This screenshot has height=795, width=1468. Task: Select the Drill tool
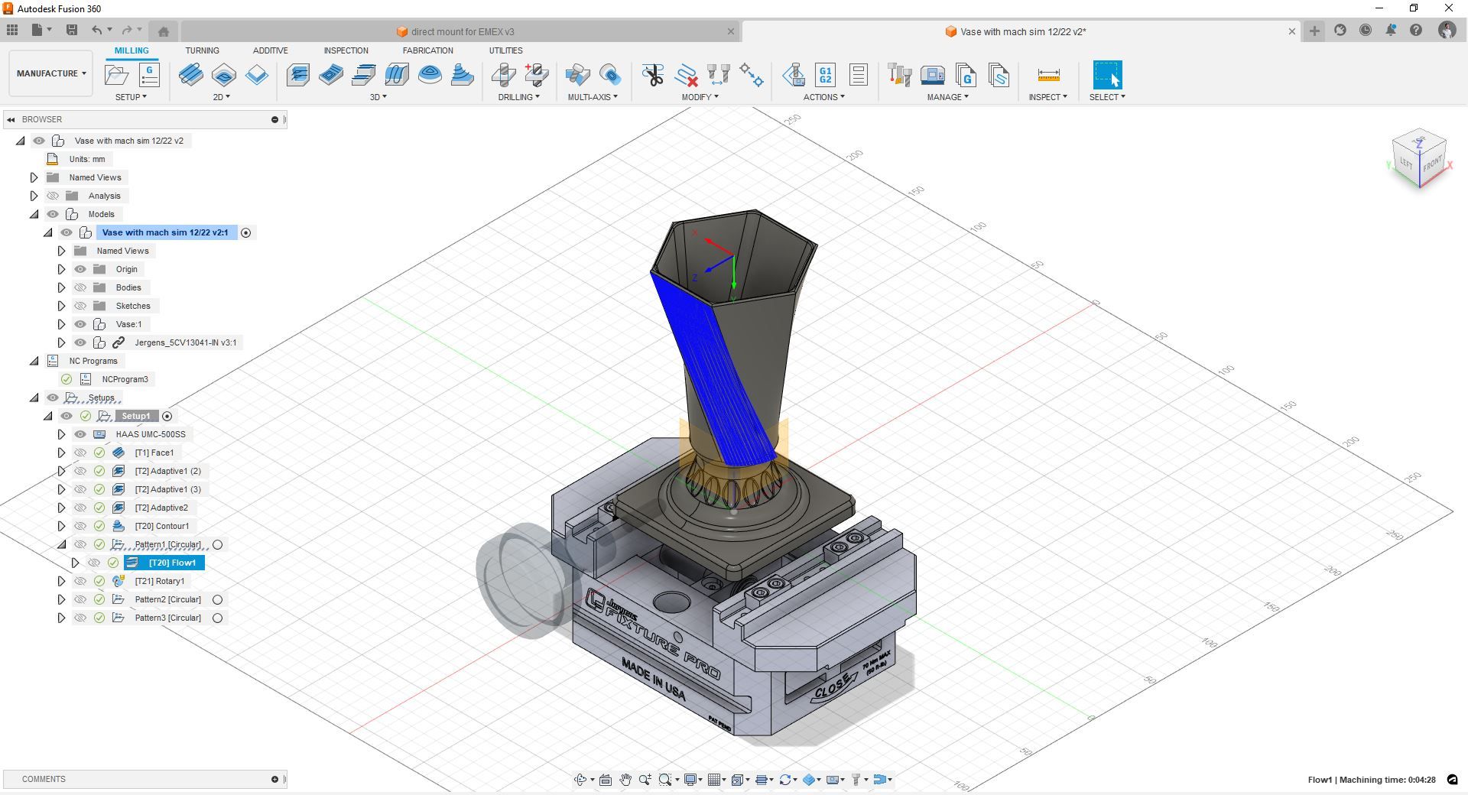pyautogui.click(x=502, y=75)
